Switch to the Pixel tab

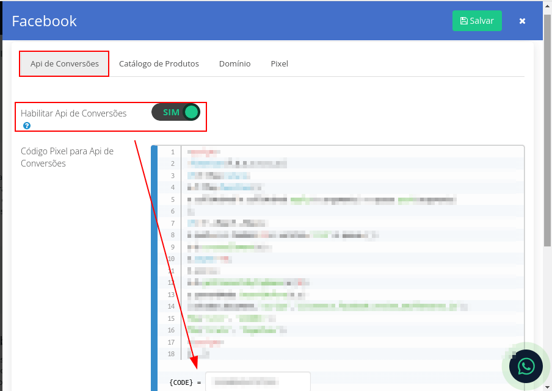280,63
